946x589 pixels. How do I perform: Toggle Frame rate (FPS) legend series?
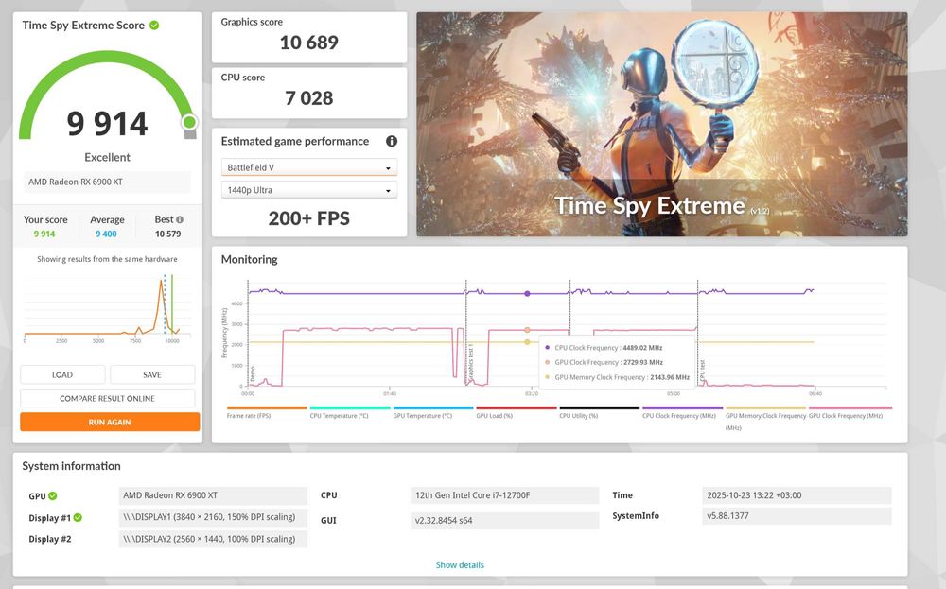pos(267,412)
